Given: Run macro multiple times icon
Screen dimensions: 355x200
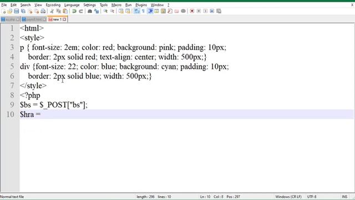Looking at the screenshot, I should 212,11.
